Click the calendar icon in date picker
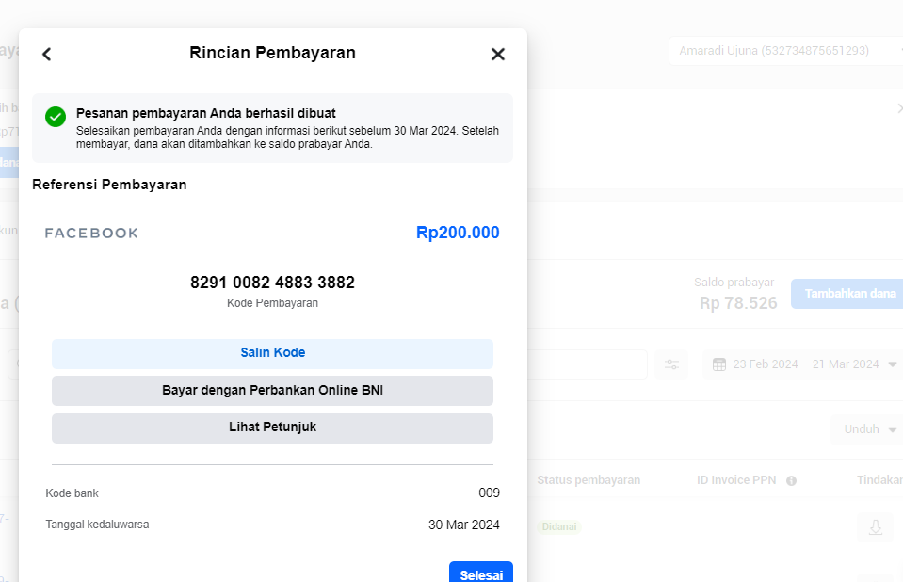Screen dimensions: 903x582 point(719,364)
